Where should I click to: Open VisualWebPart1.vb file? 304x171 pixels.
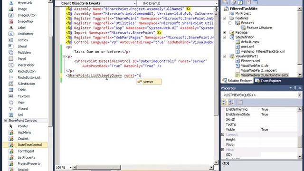point(255,66)
